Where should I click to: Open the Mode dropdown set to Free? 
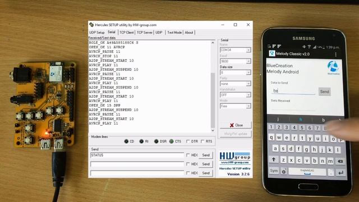pos(248,106)
